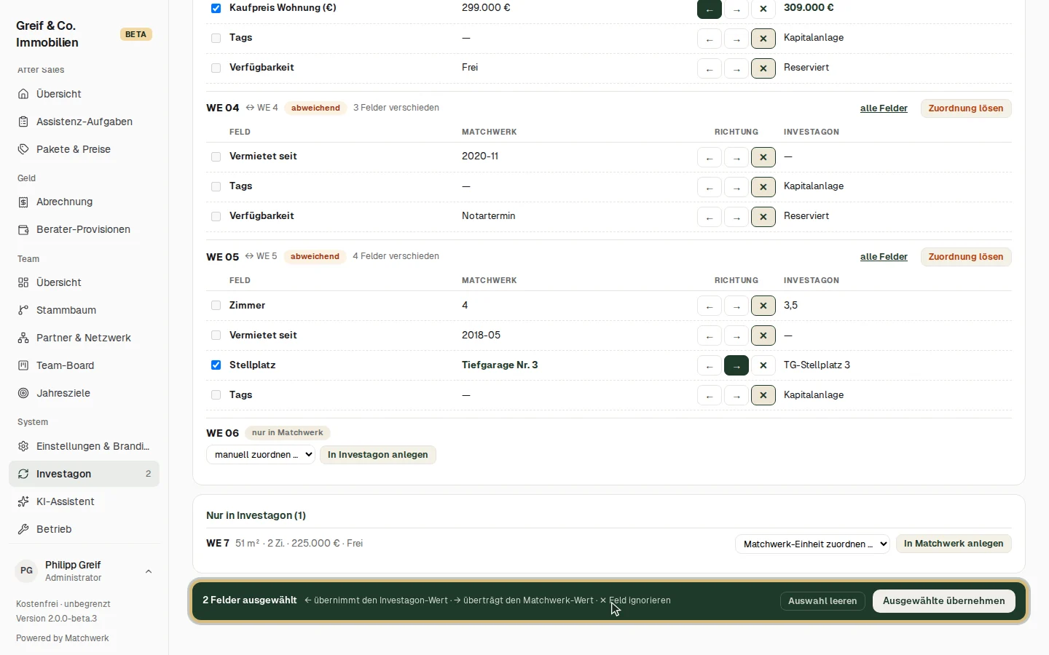Go to Übersicht under Team

[x=84, y=282]
